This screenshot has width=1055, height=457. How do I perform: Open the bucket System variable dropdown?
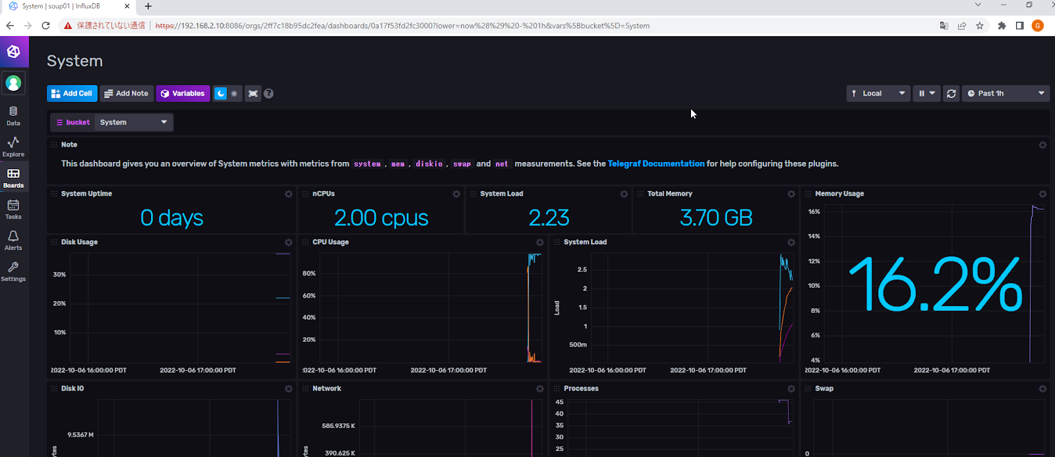tap(134, 122)
